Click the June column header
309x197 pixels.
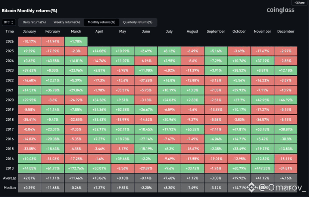[146, 31]
